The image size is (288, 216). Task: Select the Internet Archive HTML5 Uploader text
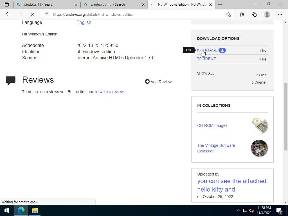pyautogui.click(x=115, y=58)
